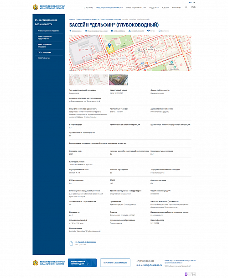This screenshot has height=278, width=228.
Task: Click the min_econo email link in footer
Action: point(149,265)
